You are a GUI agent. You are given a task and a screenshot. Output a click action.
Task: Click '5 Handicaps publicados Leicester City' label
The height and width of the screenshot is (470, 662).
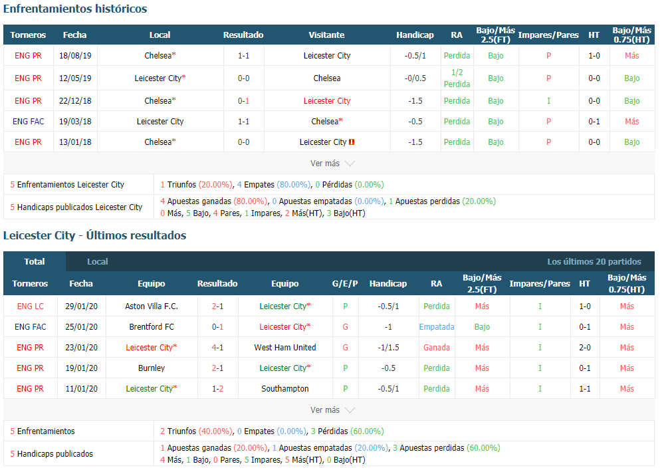click(76, 207)
